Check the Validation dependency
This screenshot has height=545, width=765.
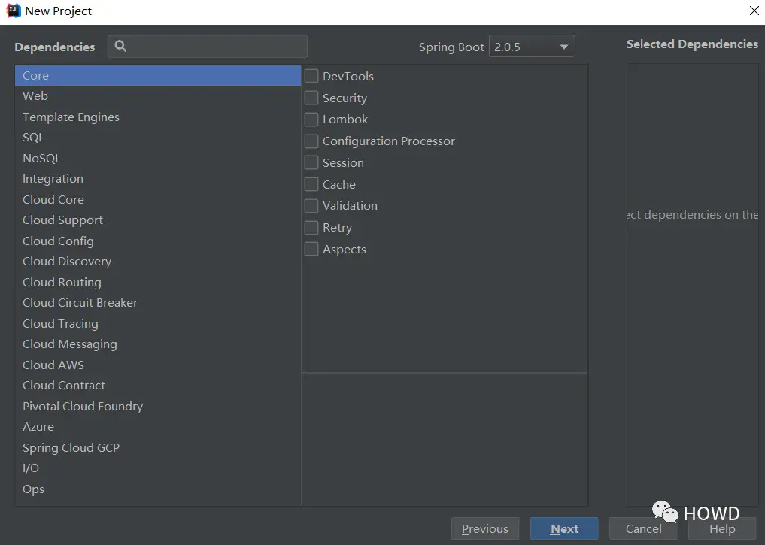click(x=311, y=206)
